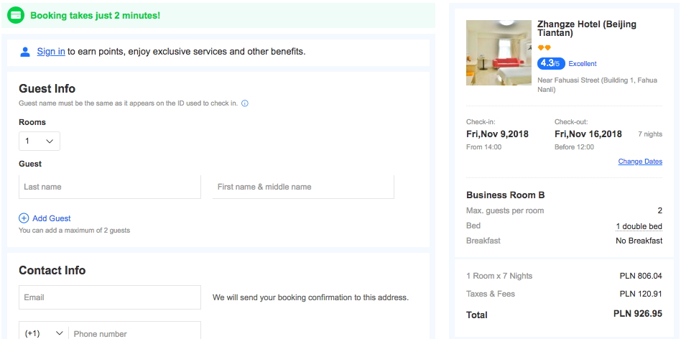
Task: Click the Booking takes just 2 minutes banner text
Action: pos(95,16)
